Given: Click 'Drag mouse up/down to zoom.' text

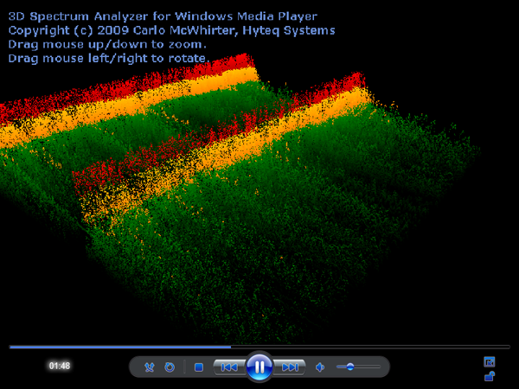Looking at the screenshot, I should pos(107,44).
